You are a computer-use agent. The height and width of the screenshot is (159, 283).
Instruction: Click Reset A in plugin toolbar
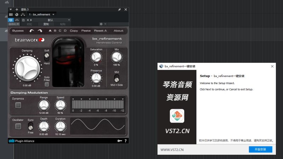click(100, 31)
